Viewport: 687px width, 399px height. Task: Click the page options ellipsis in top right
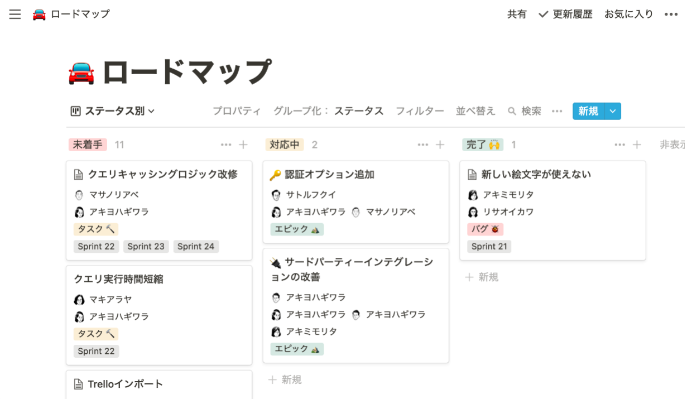[671, 14]
